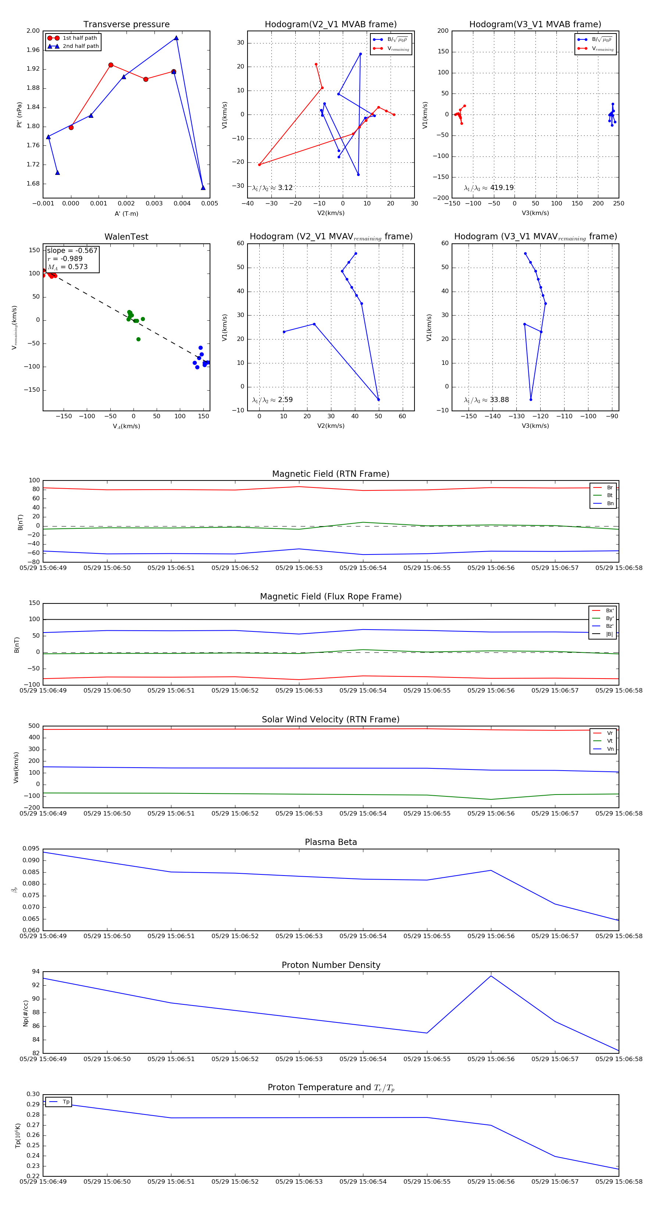Screen dimensions: 662x1215
Task: Select the "Bx'" legend entry
Action: point(603,610)
